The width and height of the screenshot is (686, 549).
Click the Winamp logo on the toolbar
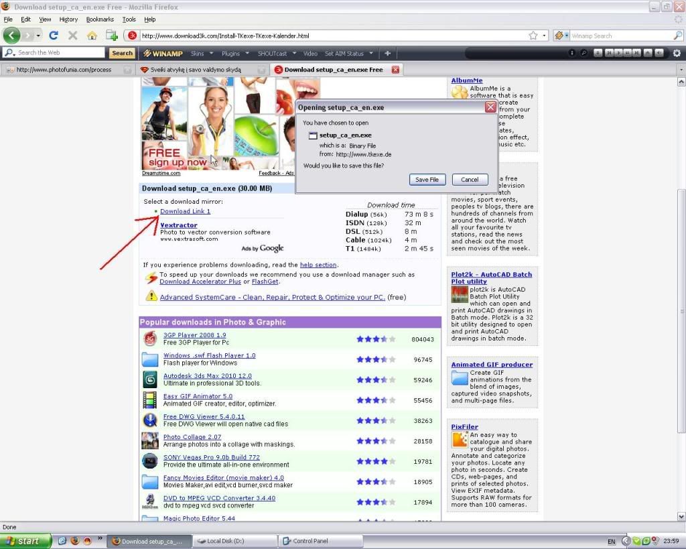163,54
